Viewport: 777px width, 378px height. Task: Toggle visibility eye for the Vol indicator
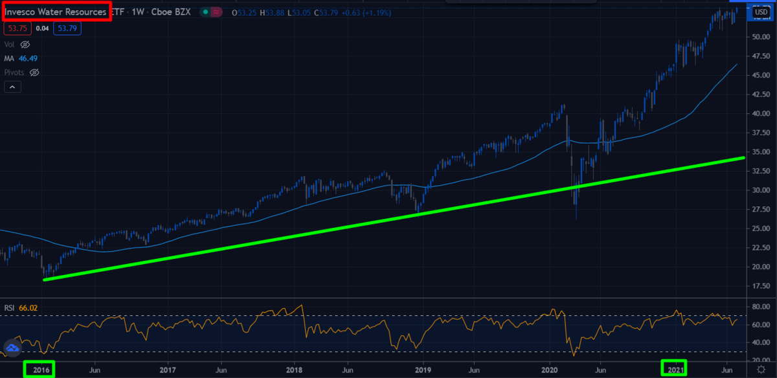point(25,45)
